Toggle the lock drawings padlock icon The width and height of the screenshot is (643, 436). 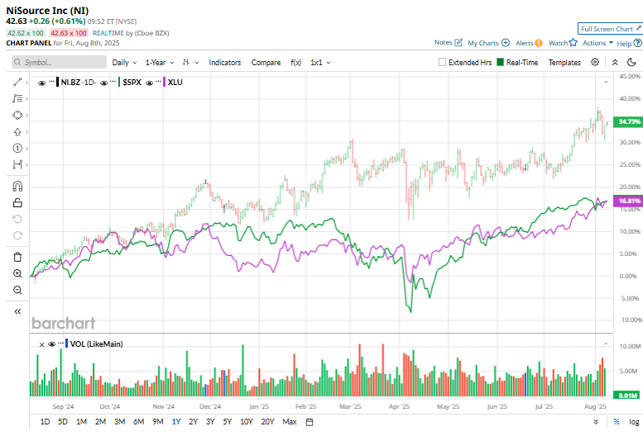coord(17,202)
